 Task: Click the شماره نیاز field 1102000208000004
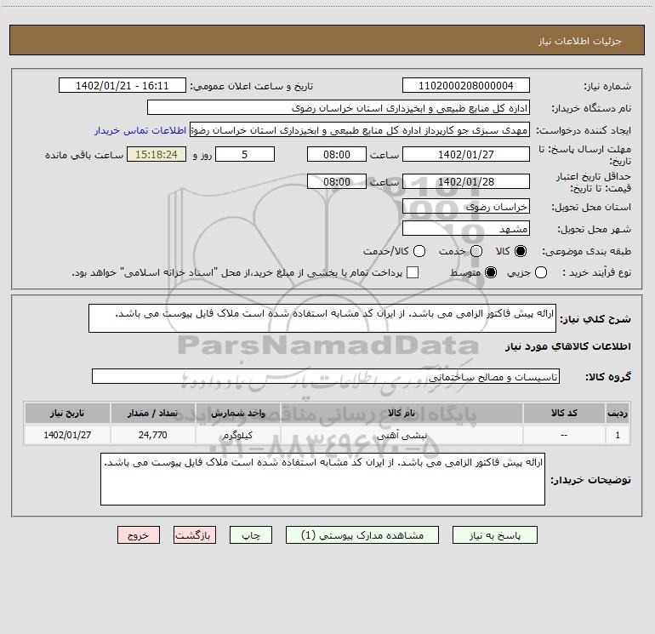click(466, 85)
